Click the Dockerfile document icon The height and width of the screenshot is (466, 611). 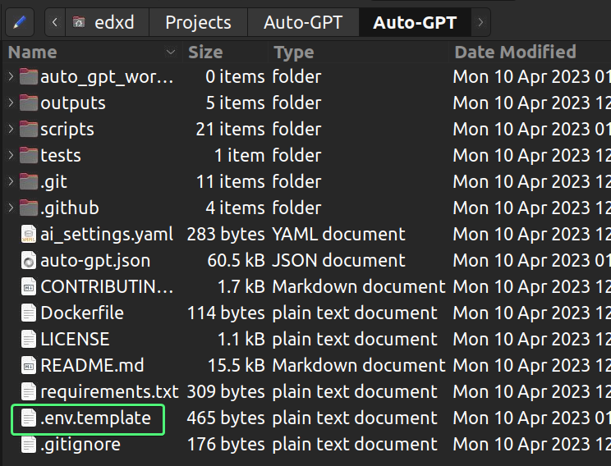point(29,313)
